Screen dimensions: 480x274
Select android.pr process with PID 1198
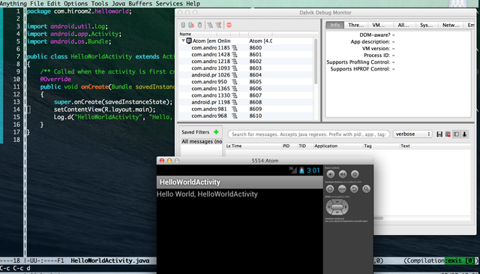click(x=247, y=102)
